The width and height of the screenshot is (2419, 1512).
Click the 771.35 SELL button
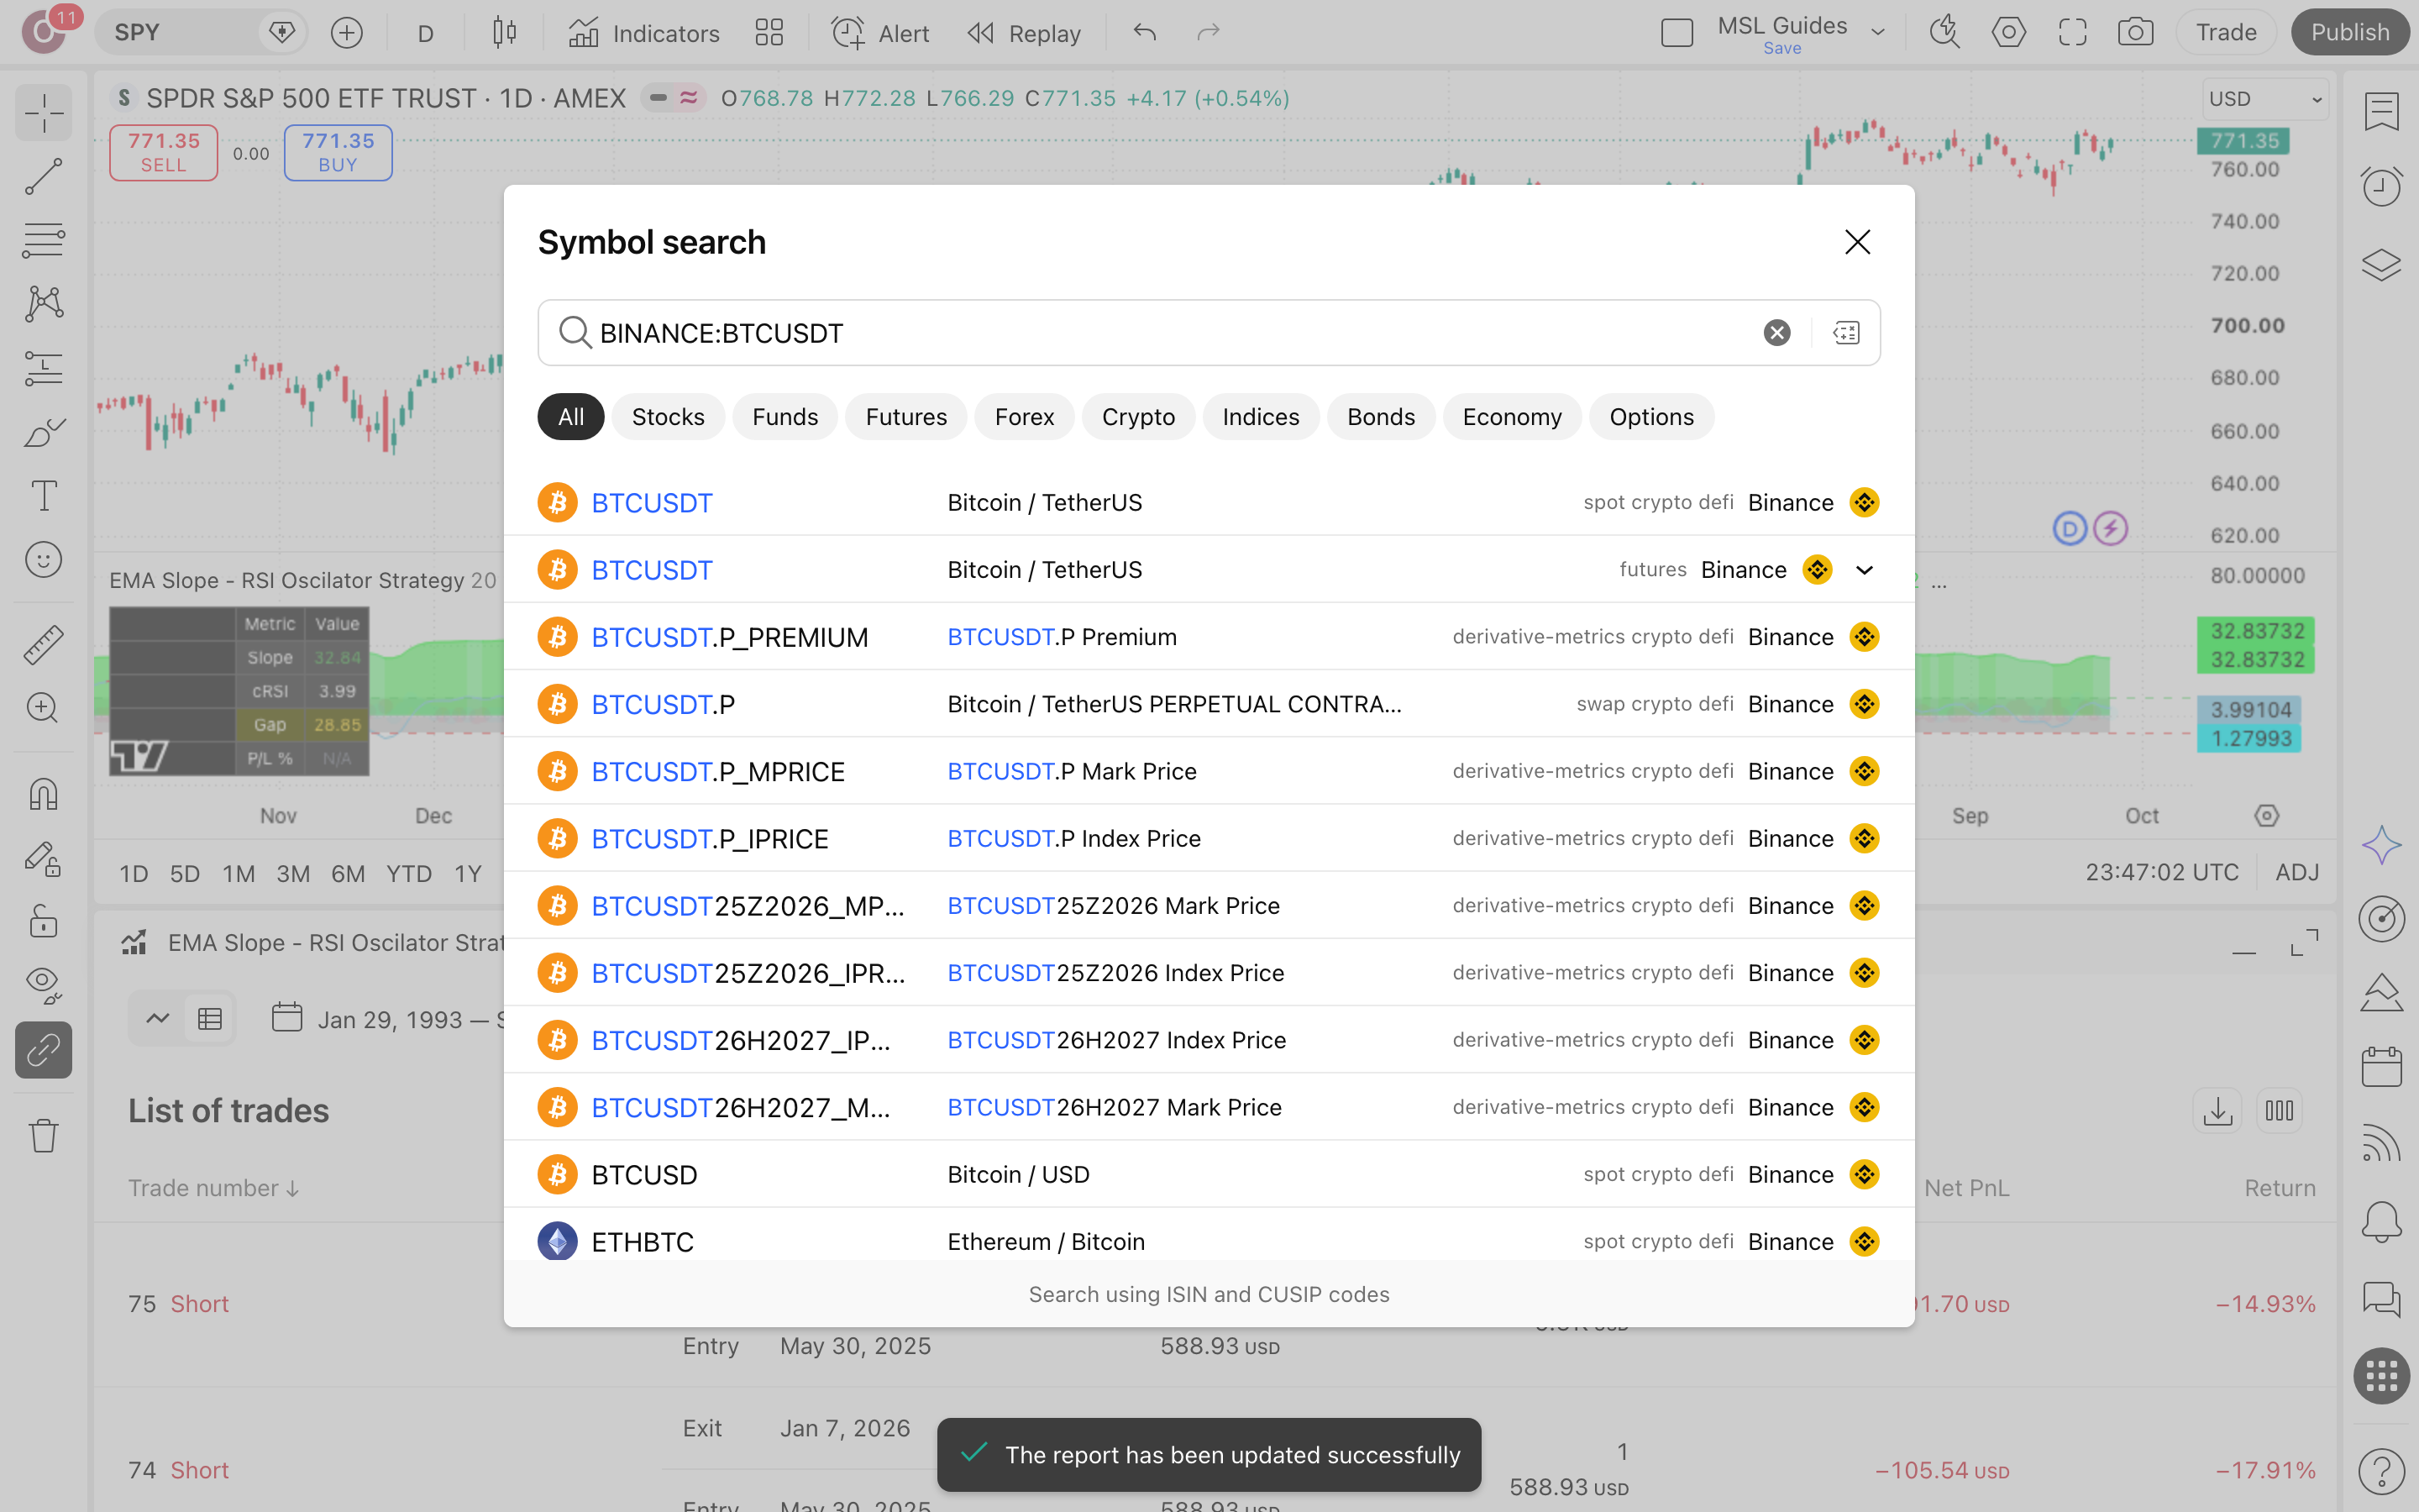[x=164, y=152]
